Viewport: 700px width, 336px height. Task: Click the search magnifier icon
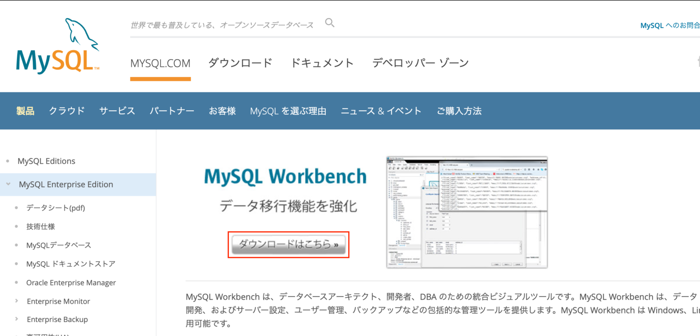pos(330,23)
